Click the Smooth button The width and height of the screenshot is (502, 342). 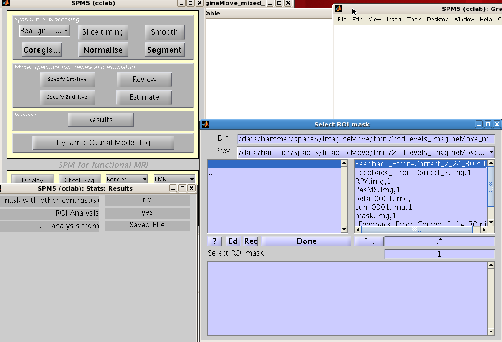[164, 32]
